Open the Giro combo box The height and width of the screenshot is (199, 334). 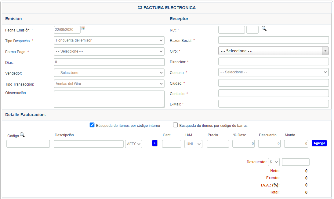(x=273, y=51)
